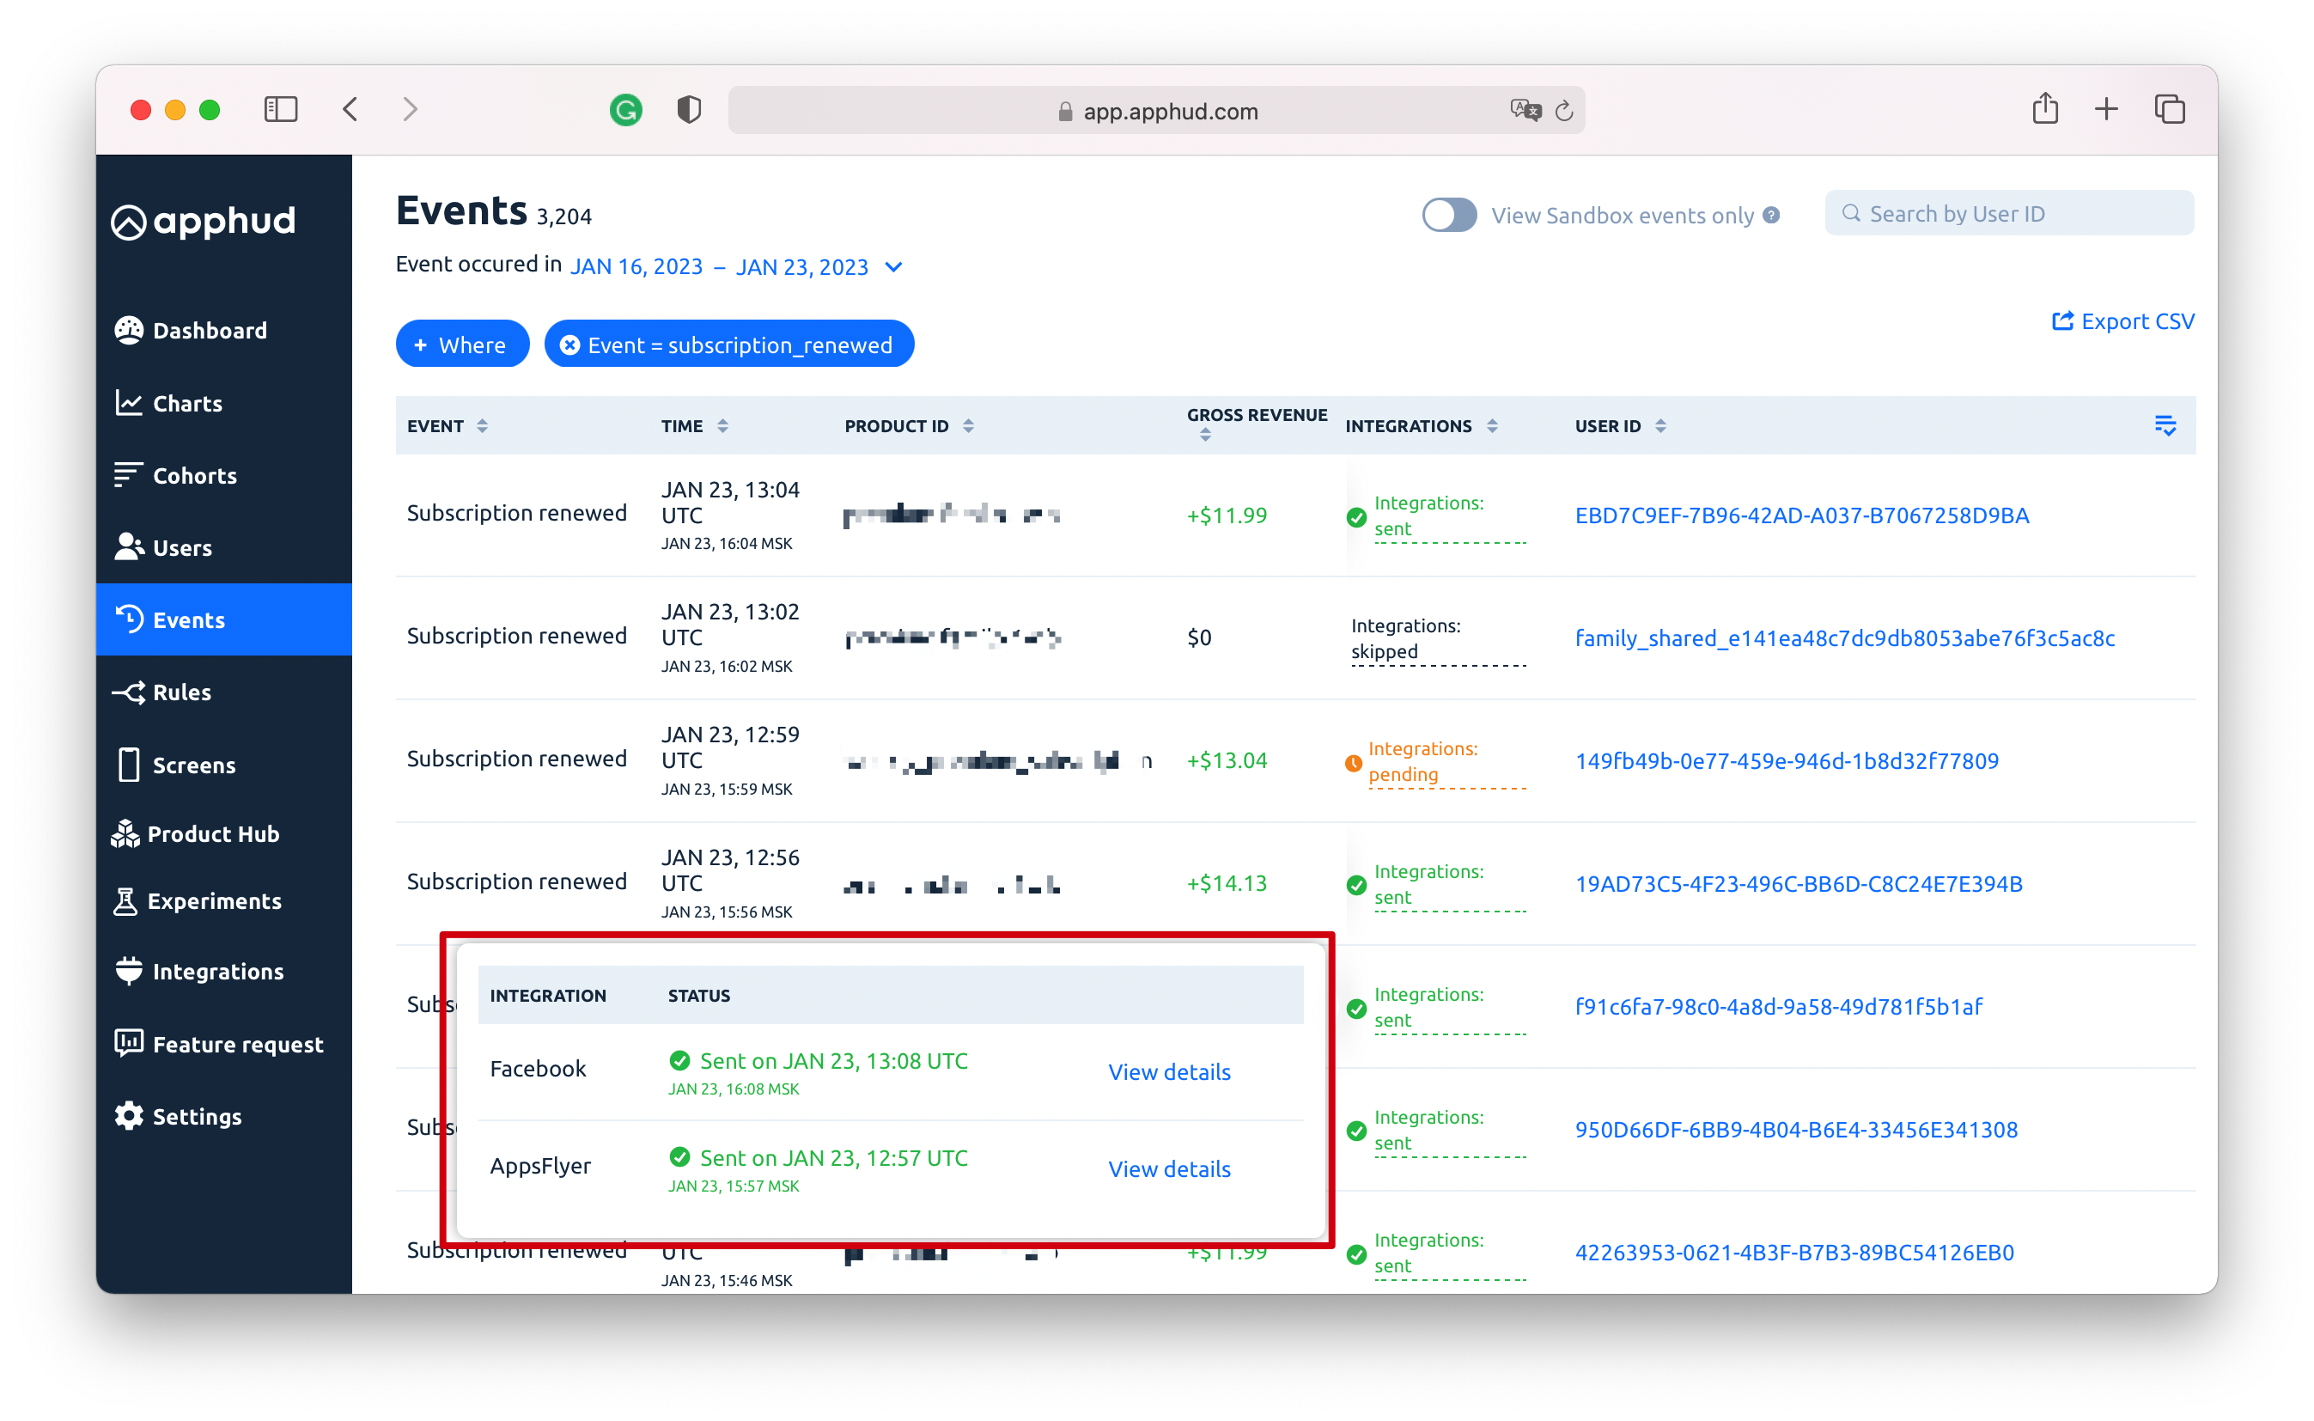Show Safari sidebar panel icon

tap(281, 109)
